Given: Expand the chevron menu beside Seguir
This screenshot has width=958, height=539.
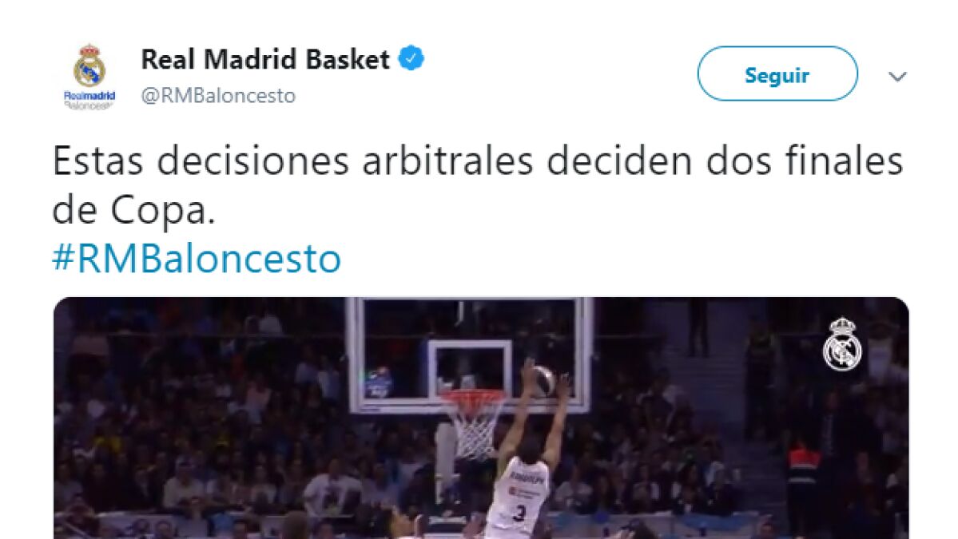Looking at the screenshot, I should click(x=897, y=77).
